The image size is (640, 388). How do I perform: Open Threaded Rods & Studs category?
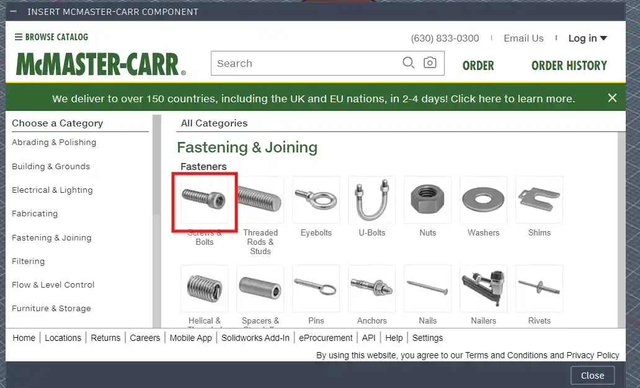(260, 200)
